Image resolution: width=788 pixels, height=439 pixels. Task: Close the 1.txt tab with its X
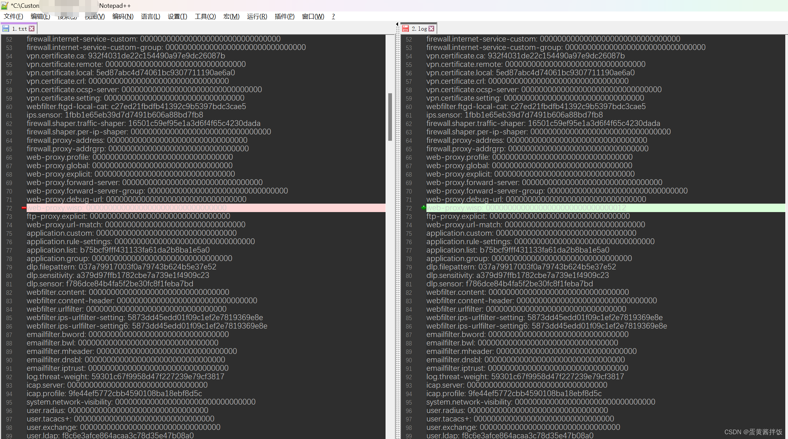tap(32, 29)
